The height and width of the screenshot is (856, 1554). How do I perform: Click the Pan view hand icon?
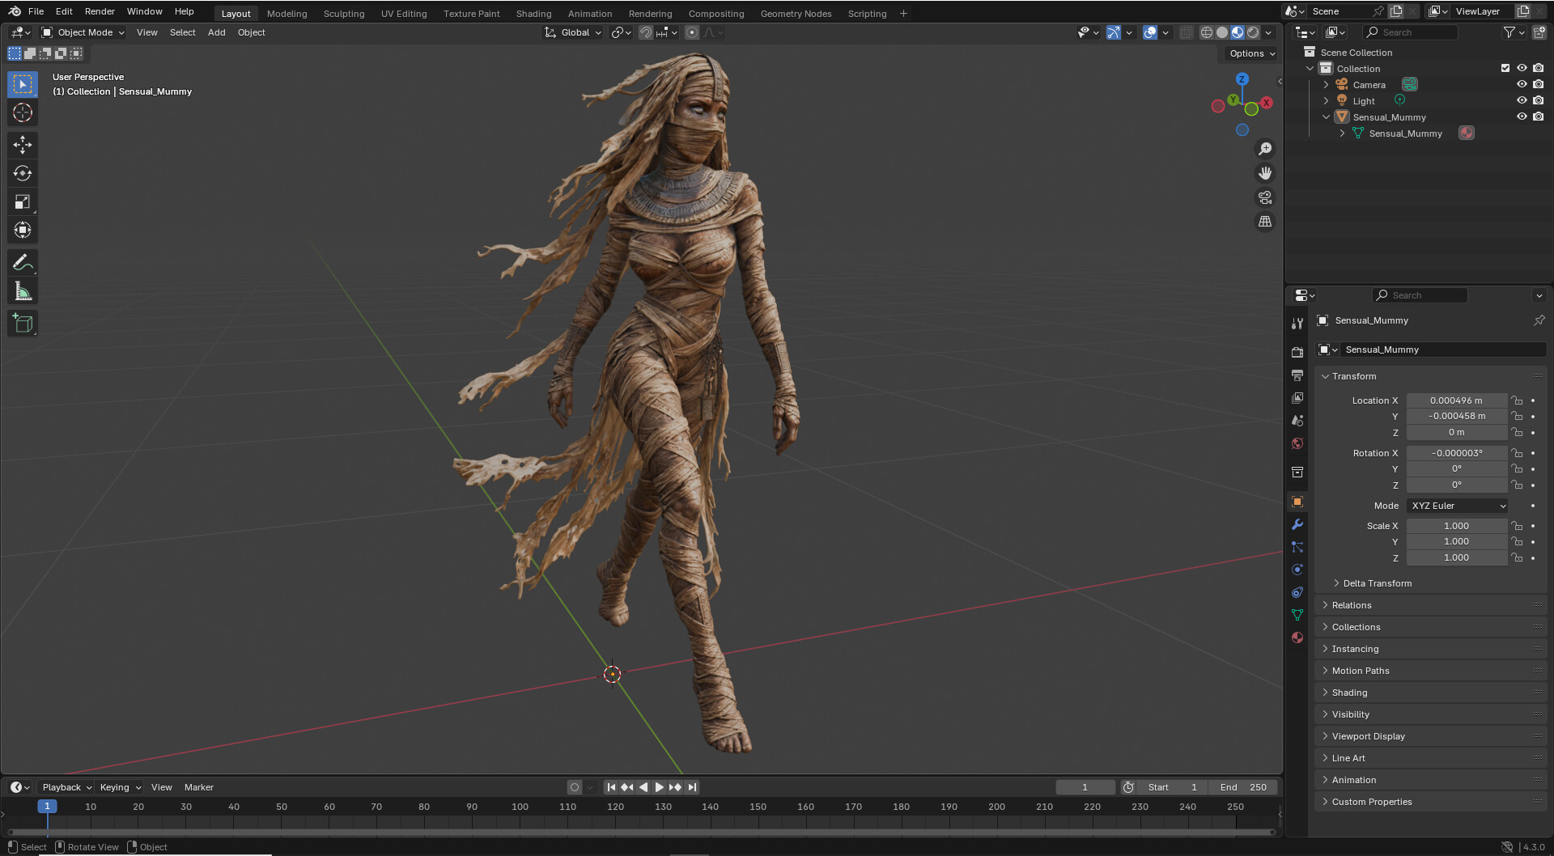[1264, 173]
